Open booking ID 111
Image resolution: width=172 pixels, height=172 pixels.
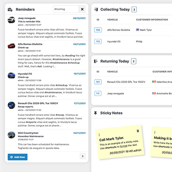(98, 94)
